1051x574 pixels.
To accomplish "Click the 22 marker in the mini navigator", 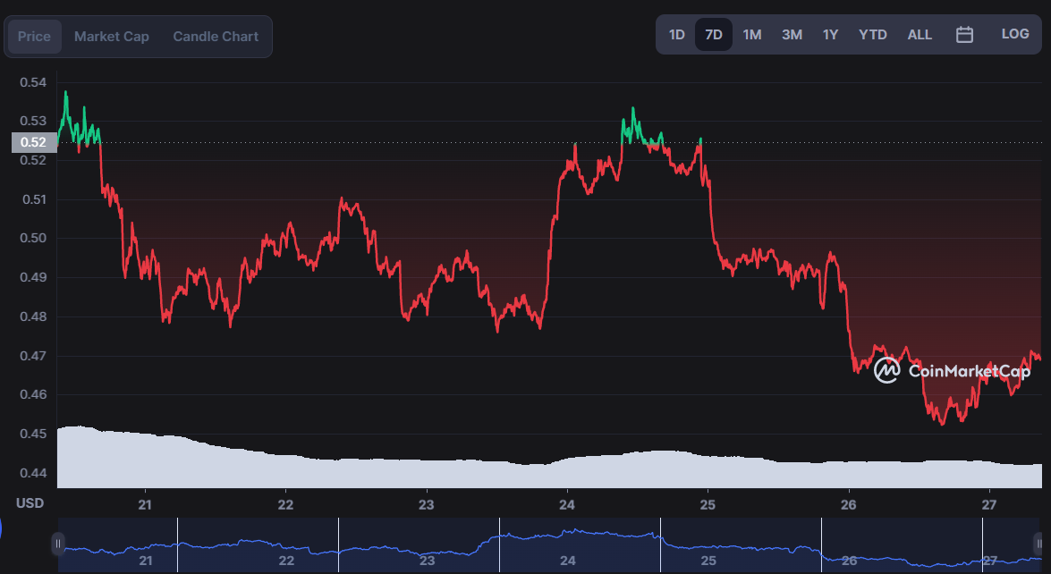I will coord(286,561).
